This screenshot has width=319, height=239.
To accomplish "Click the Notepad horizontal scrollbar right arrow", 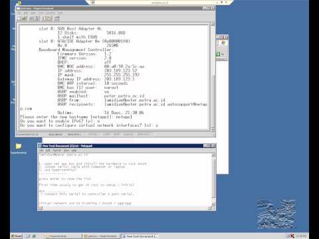I will [x=209, y=208].
